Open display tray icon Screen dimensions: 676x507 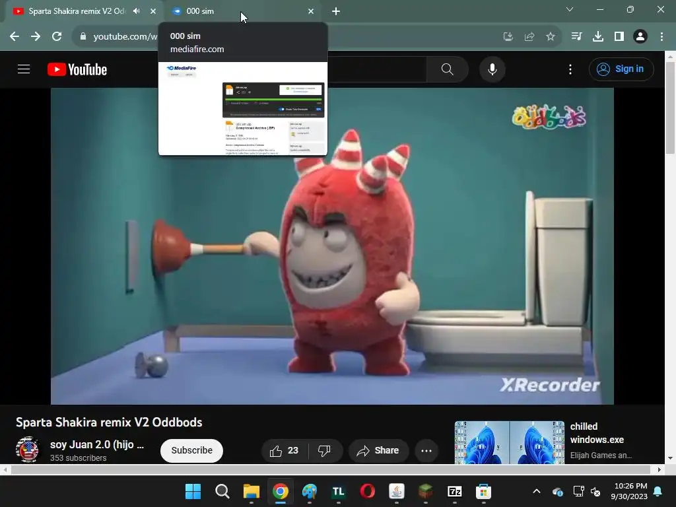[578, 491]
